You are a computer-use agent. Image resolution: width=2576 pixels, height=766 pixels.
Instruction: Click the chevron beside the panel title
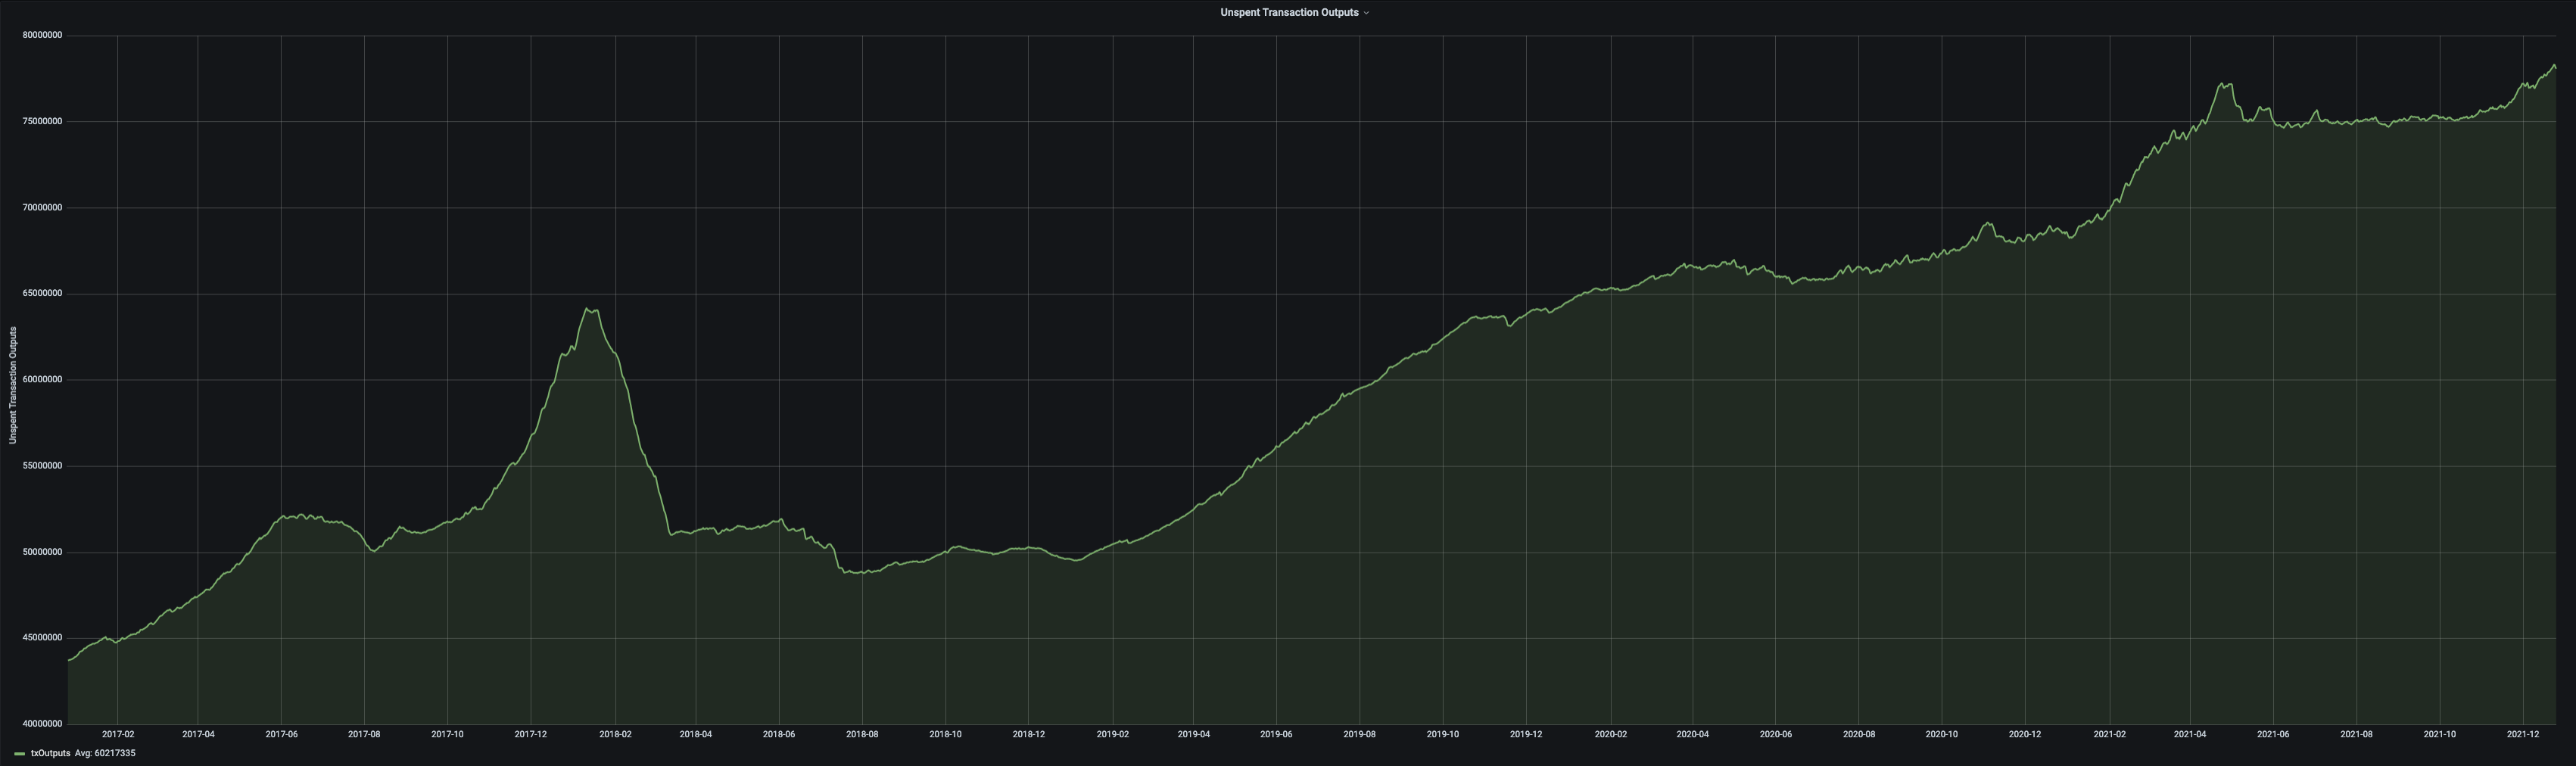coord(1366,13)
